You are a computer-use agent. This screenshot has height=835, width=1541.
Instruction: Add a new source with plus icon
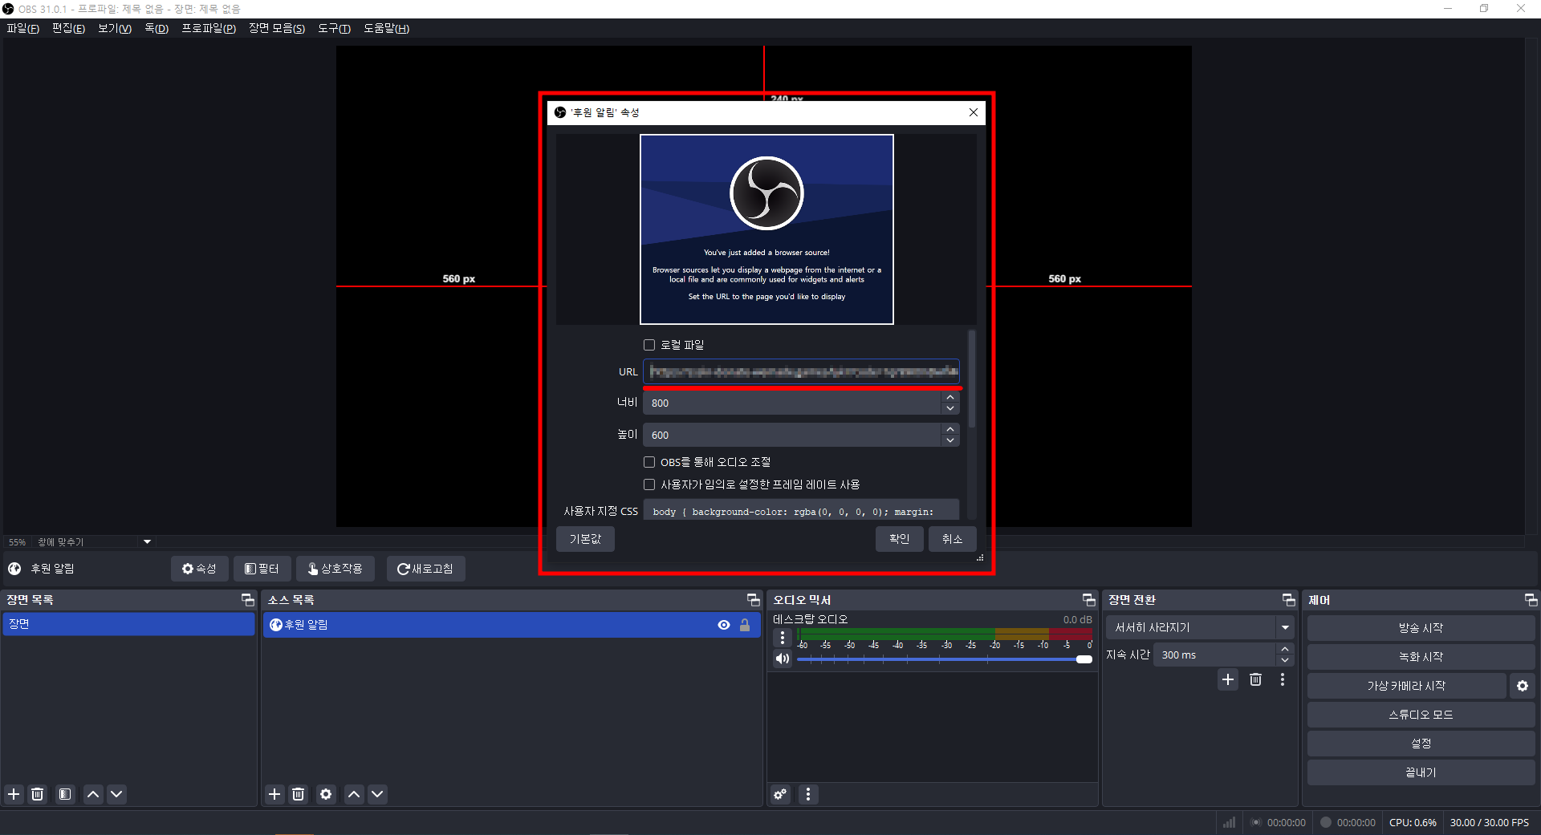274,794
